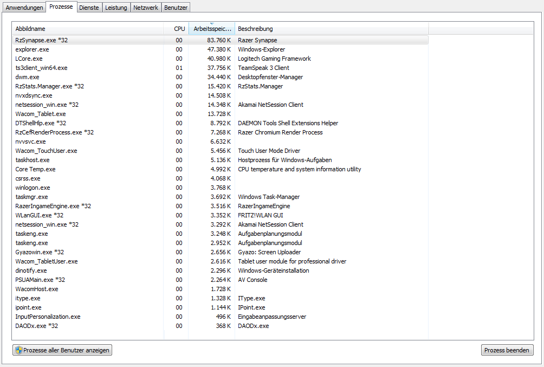Select the Wacom_Tablet.exe process
The height and width of the screenshot is (367, 544).
coord(221,113)
